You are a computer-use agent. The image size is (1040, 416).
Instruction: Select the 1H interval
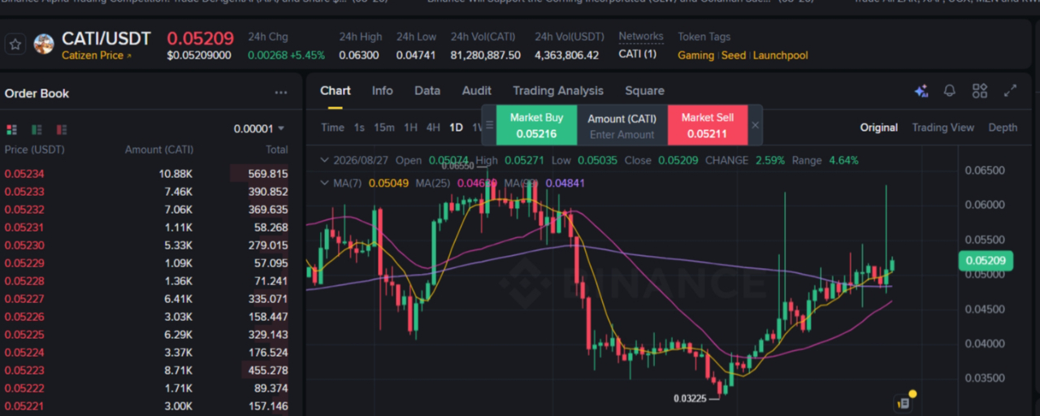click(410, 128)
